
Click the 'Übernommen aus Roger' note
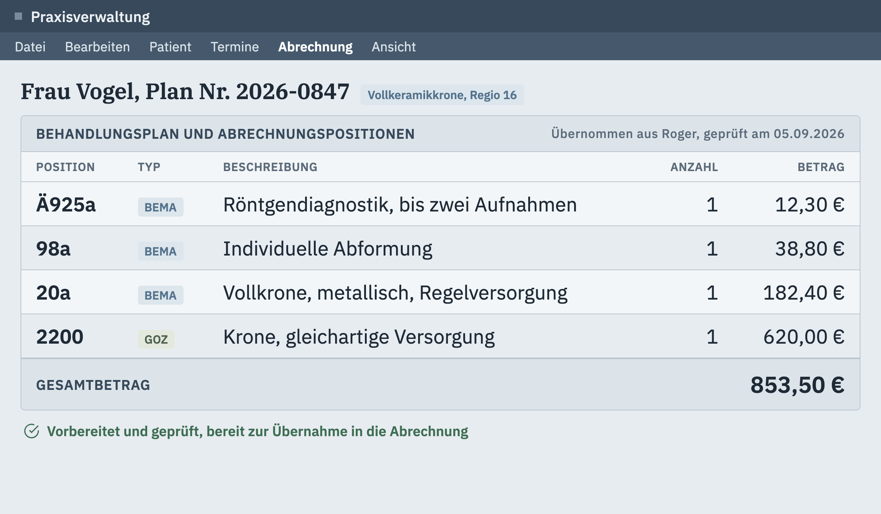(x=698, y=134)
